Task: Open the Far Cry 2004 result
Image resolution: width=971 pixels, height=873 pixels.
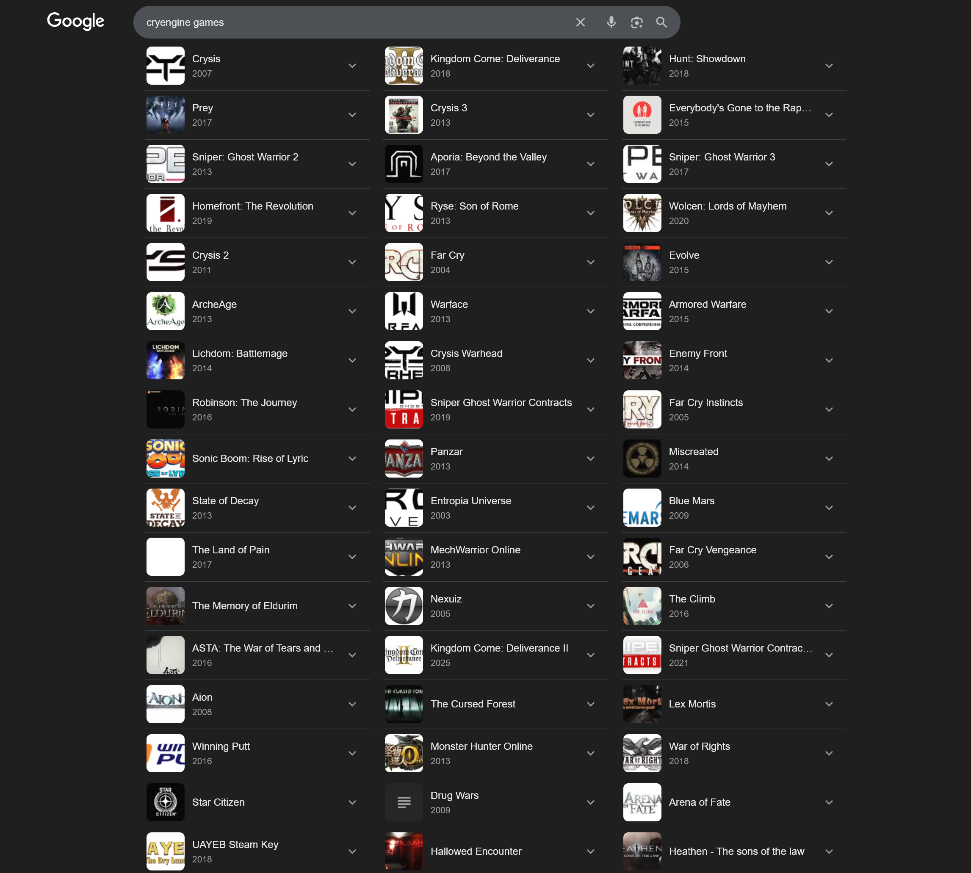Action: [447, 255]
